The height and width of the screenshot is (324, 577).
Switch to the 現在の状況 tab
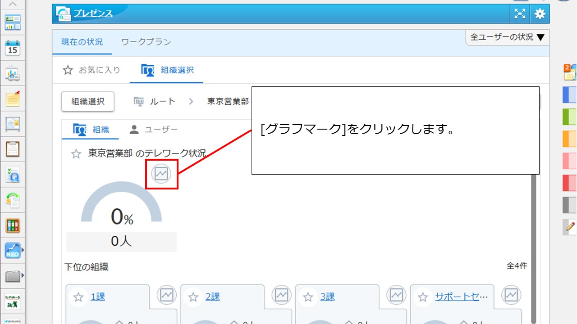click(x=82, y=42)
